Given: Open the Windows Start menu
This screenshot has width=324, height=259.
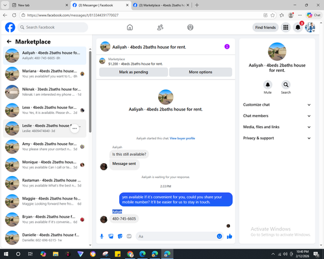Looking at the screenshot, I should [6, 254].
